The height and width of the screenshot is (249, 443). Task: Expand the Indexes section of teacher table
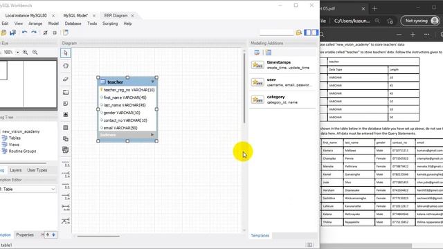point(152,135)
